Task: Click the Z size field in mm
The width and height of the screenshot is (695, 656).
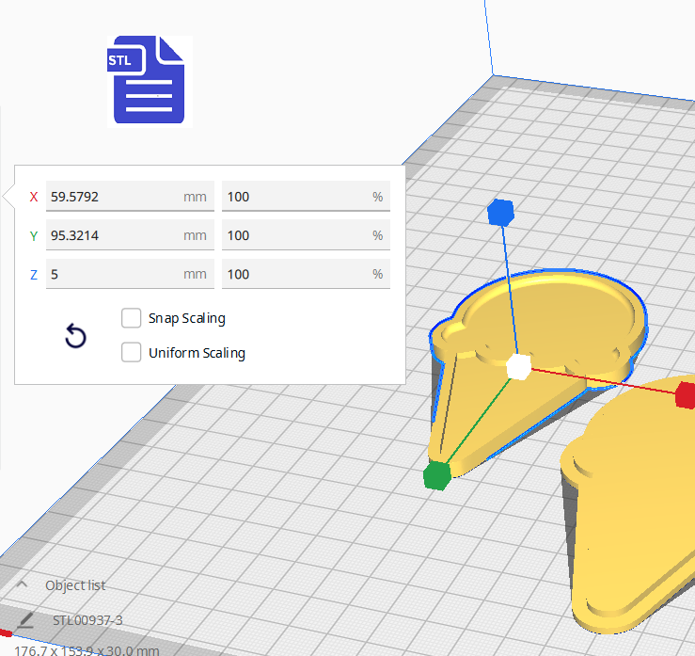Action: (113, 274)
